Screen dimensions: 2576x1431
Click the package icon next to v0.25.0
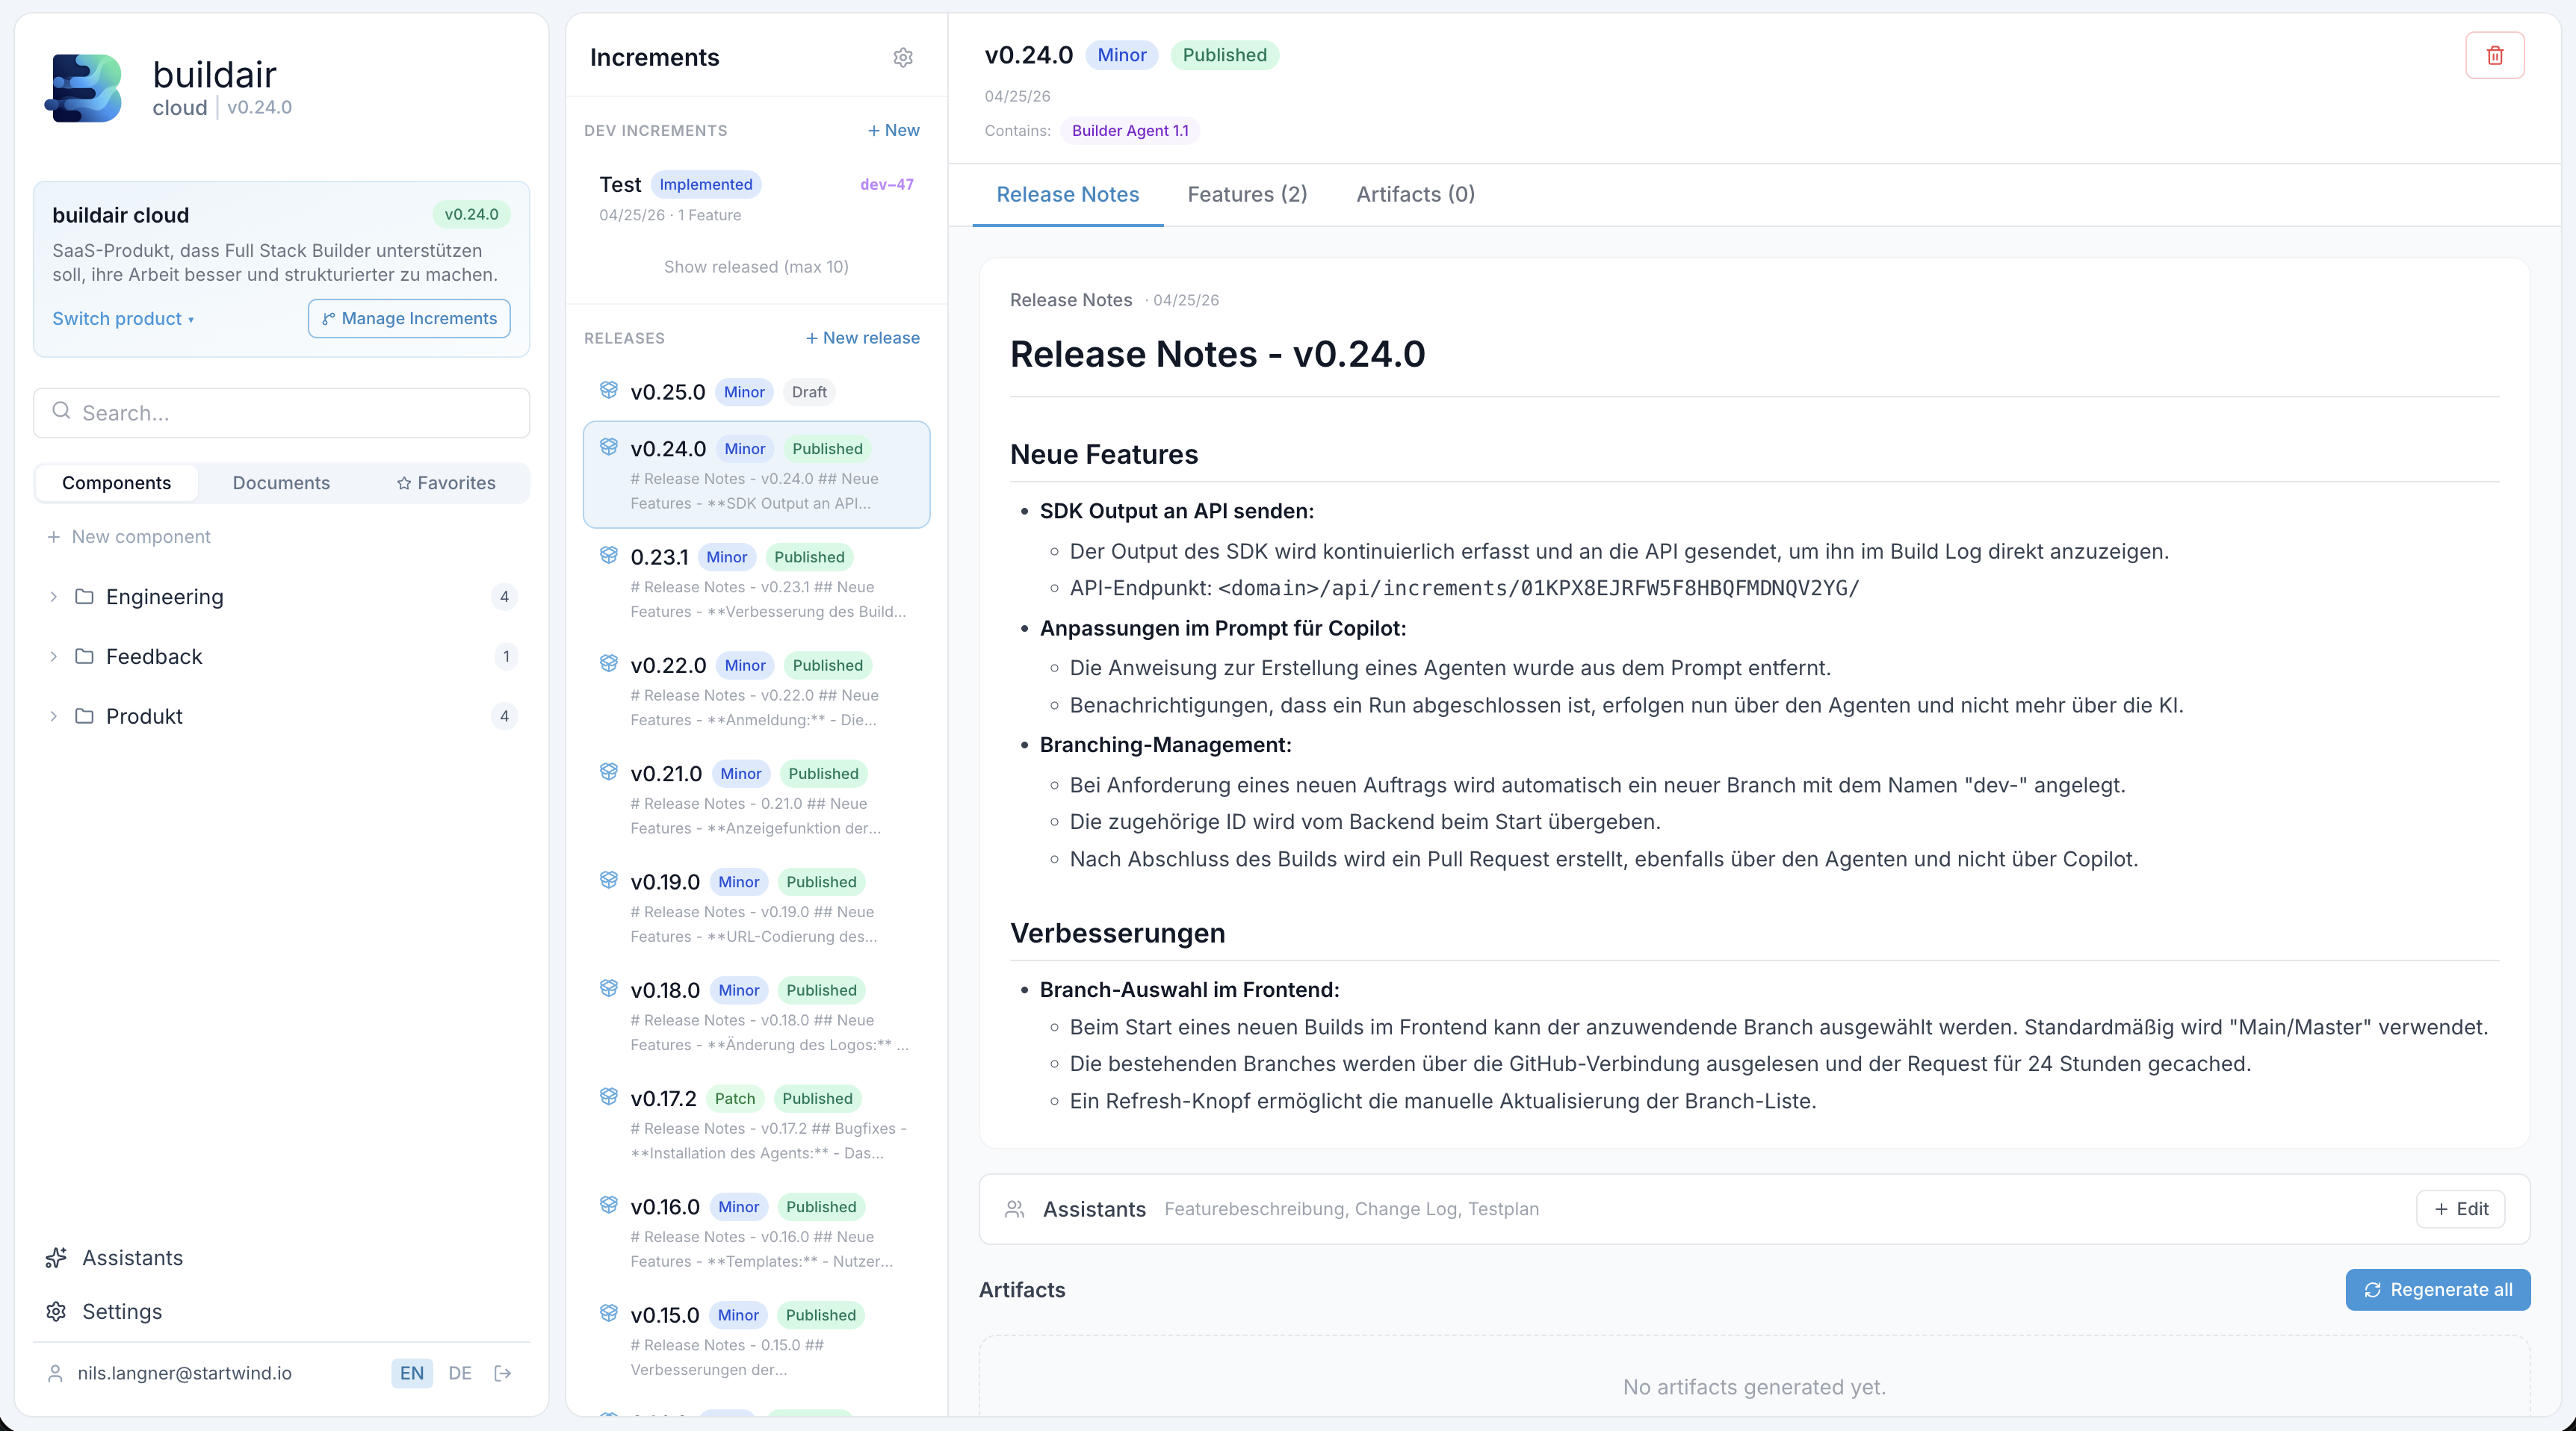coord(609,391)
